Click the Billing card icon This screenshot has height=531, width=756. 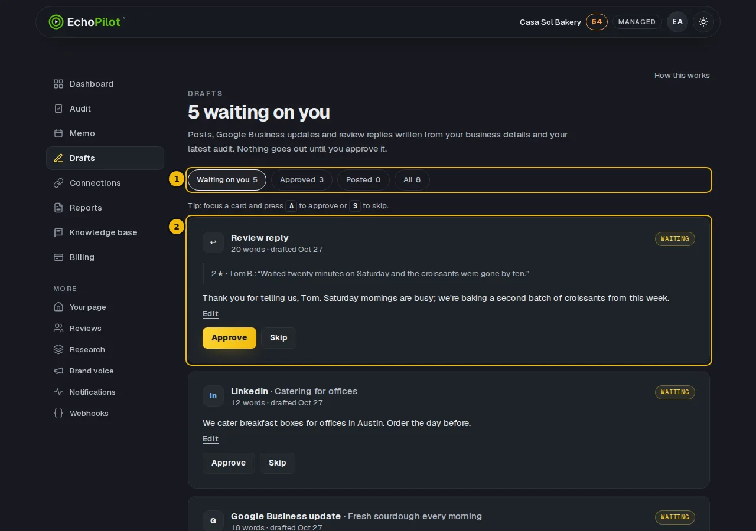pos(58,257)
